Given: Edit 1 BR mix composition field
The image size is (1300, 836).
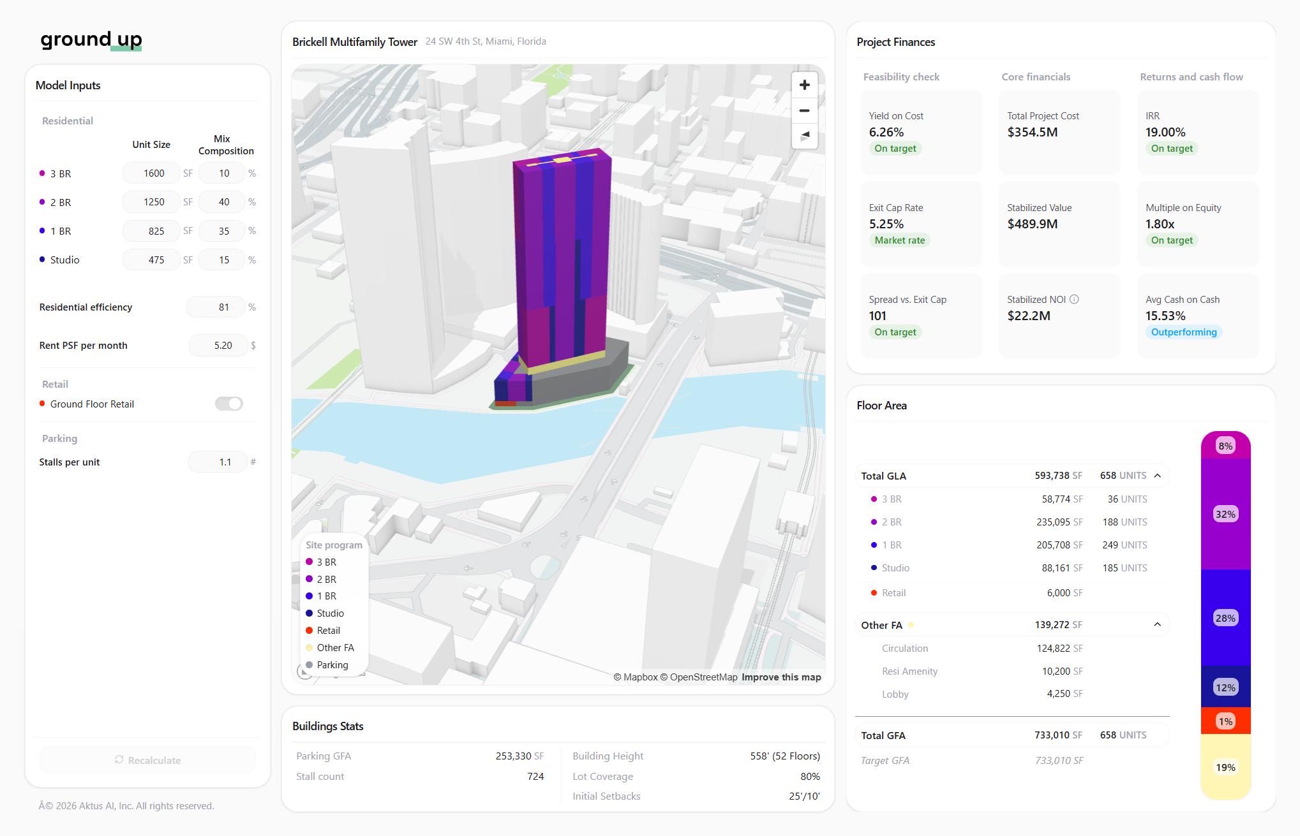Looking at the screenshot, I should (x=222, y=231).
